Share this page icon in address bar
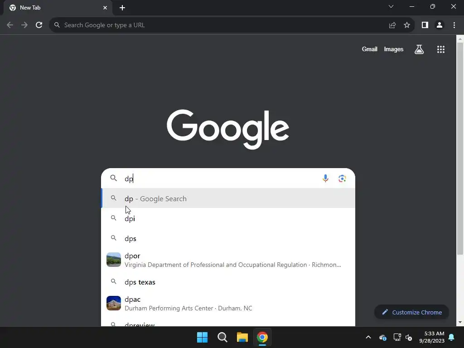The image size is (464, 348). pyautogui.click(x=392, y=25)
